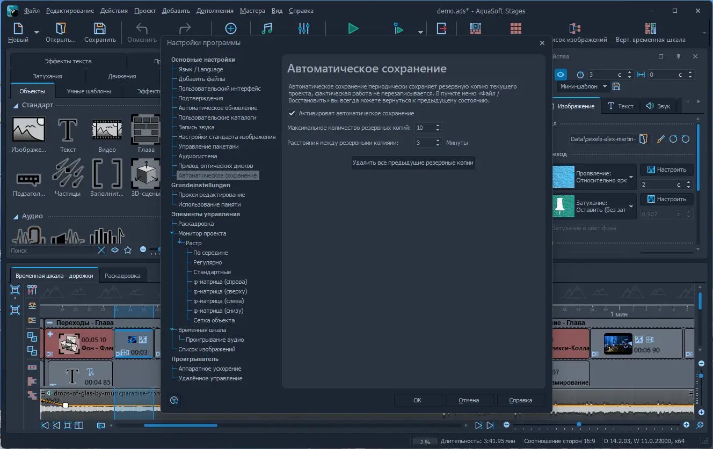Click 'Удалить все предыдущие резервные копии' button
713x449 pixels.
pyautogui.click(x=413, y=163)
